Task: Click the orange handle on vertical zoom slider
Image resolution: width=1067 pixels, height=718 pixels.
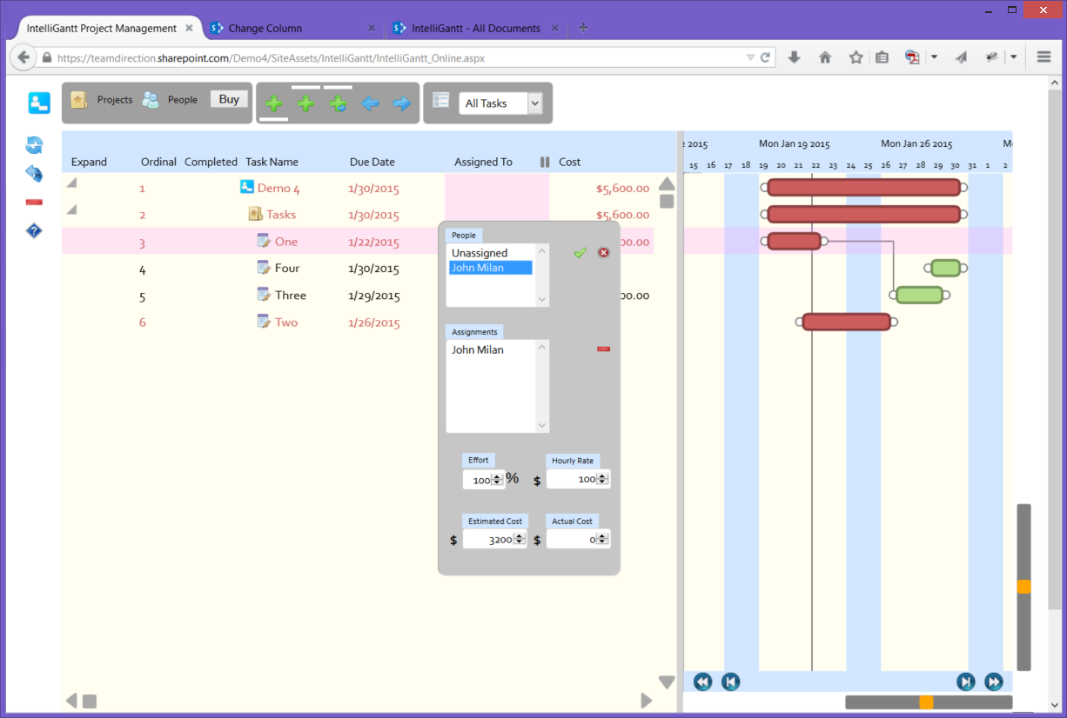Action: (x=1024, y=587)
